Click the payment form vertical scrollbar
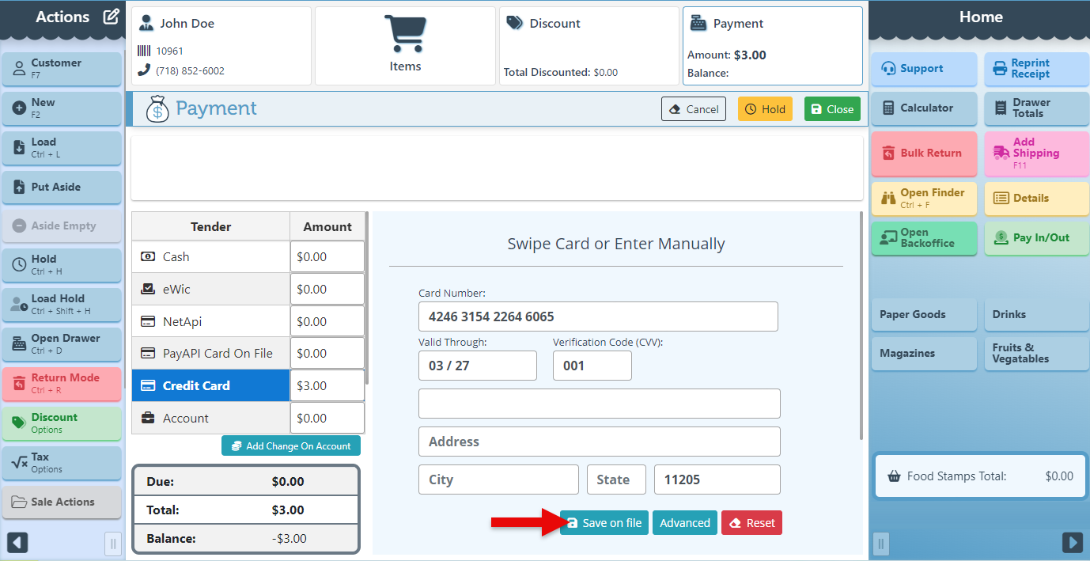The height and width of the screenshot is (561, 1090). pyautogui.click(x=861, y=324)
